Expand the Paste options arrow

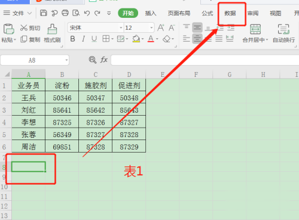15,40
